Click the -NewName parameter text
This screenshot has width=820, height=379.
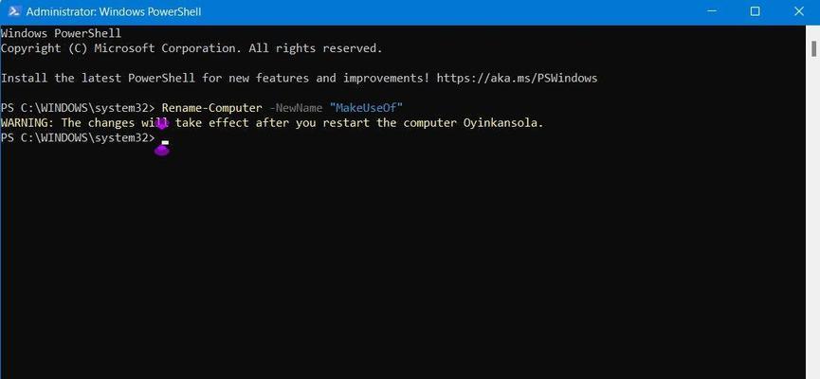coord(296,108)
